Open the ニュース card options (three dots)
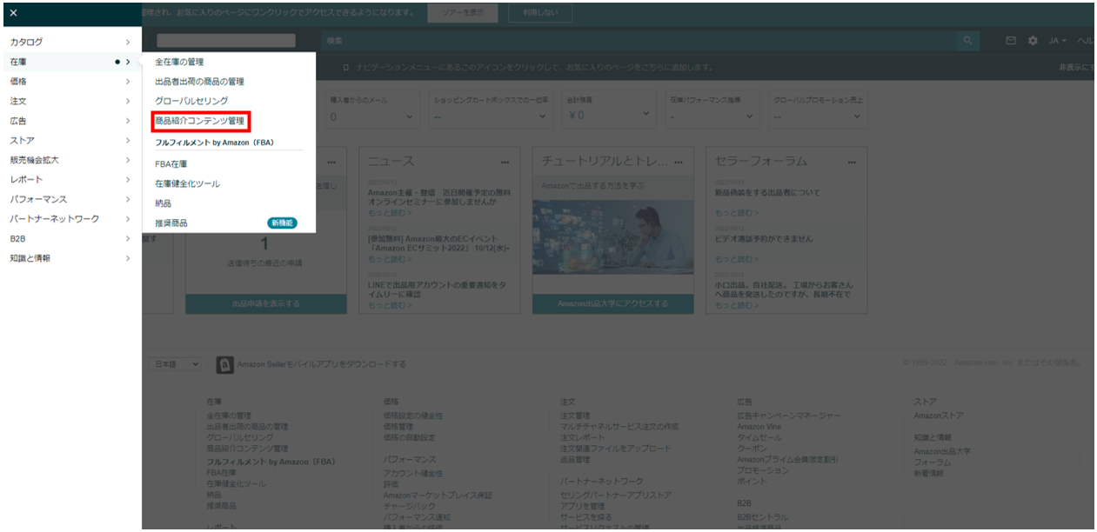This screenshot has height=532, width=1097. pos(505,162)
